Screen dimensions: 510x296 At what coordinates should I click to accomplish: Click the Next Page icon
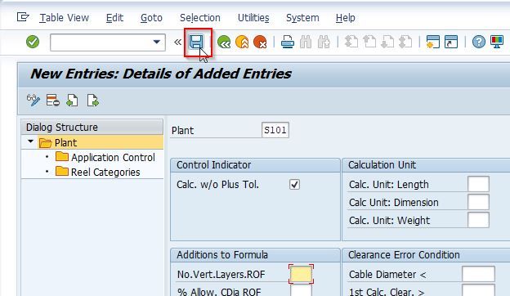coord(387,42)
